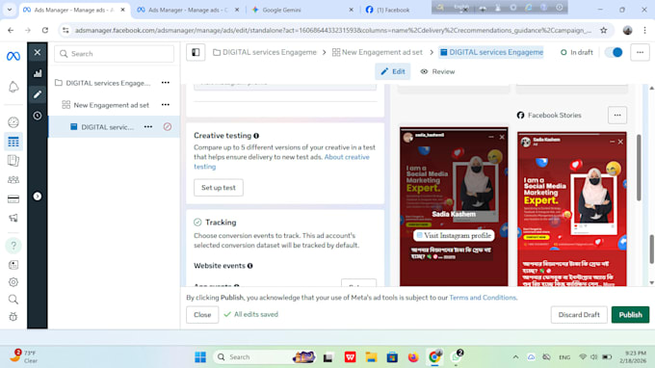
Task: Close the editing pane with X
Action: [x=38, y=52]
